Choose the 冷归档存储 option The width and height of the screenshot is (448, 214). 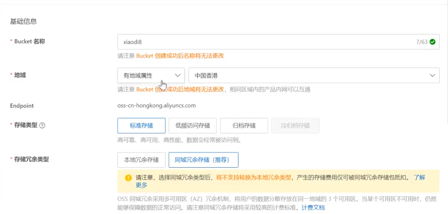pyautogui.click(x=295, y=126)
